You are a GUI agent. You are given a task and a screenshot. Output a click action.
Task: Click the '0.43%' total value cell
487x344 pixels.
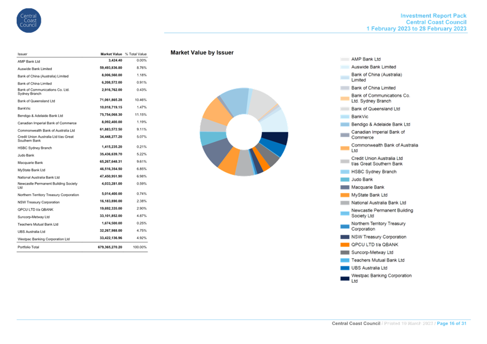click(142, 90)
